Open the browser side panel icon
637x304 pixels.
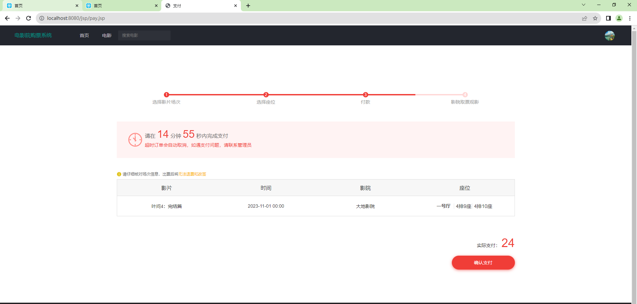(x=608, y=18)
